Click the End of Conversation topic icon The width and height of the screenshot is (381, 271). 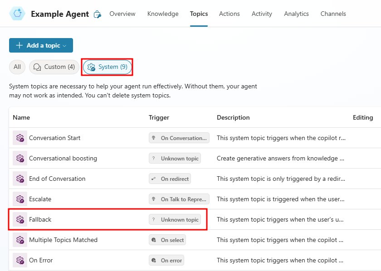click(20, 179)
